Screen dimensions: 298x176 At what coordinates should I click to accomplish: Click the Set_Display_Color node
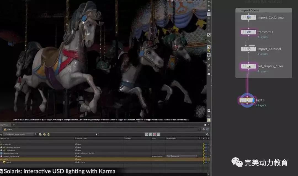(249, 66)
